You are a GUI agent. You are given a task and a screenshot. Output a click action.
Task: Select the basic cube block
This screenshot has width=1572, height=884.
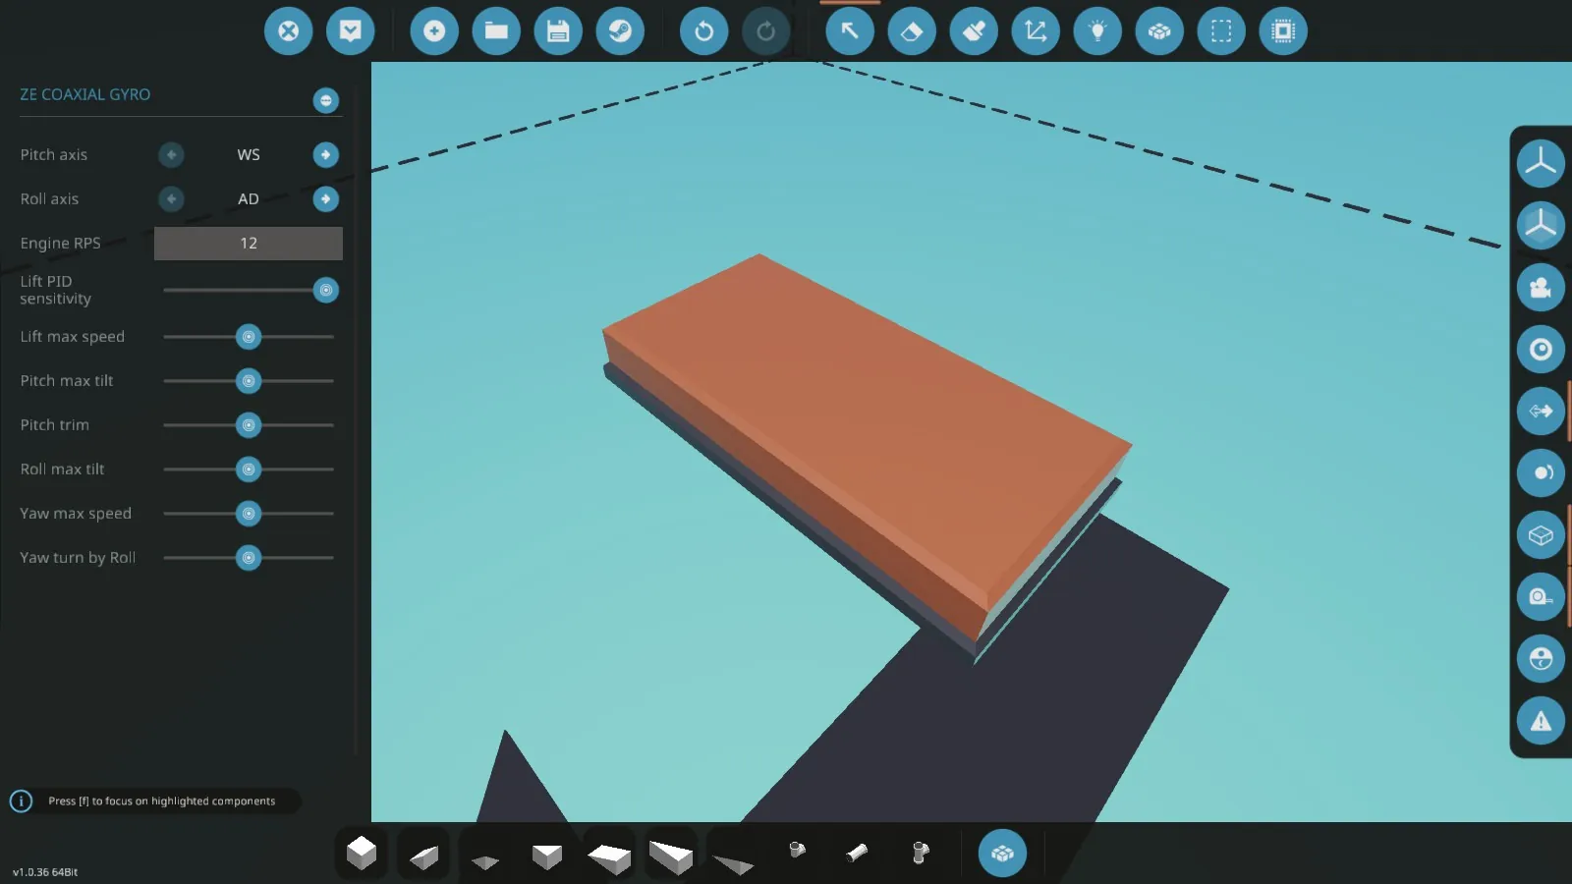coord(362,853)
